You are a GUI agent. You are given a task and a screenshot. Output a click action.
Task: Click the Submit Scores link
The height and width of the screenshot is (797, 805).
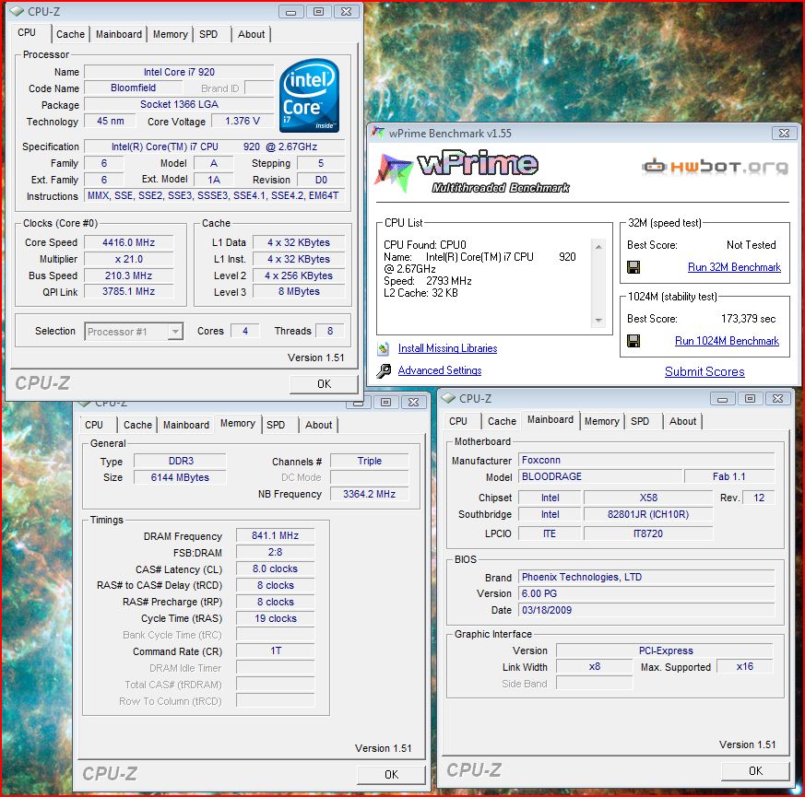point(704,372)
